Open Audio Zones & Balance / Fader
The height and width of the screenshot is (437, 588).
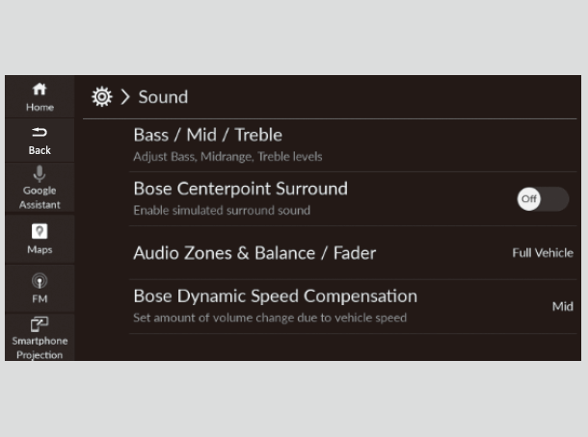tap(254, 253)
